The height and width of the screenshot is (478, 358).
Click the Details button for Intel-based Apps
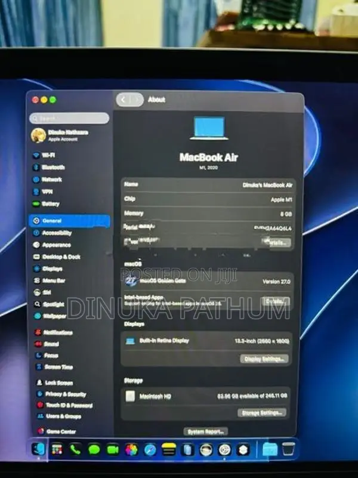pyautogui.click(x=276, y=301)
